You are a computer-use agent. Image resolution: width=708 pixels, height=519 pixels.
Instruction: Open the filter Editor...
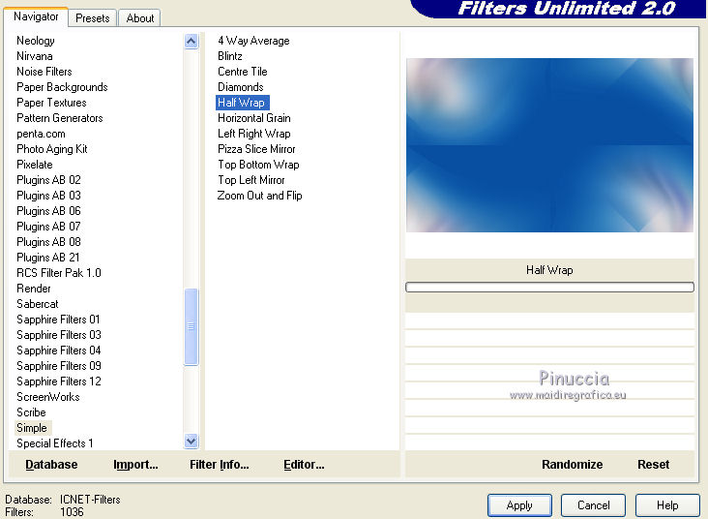(x=304, y=465)
